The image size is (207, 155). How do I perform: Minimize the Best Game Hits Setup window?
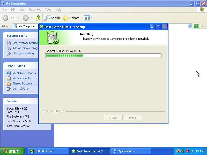click(152, 27)
